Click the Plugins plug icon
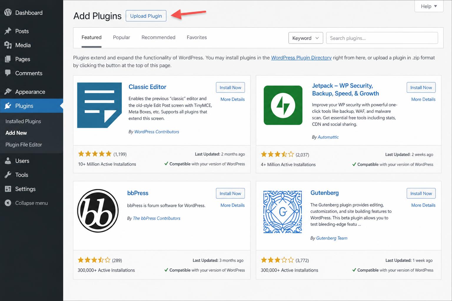452x301 pixels. (x=8, y=106)
